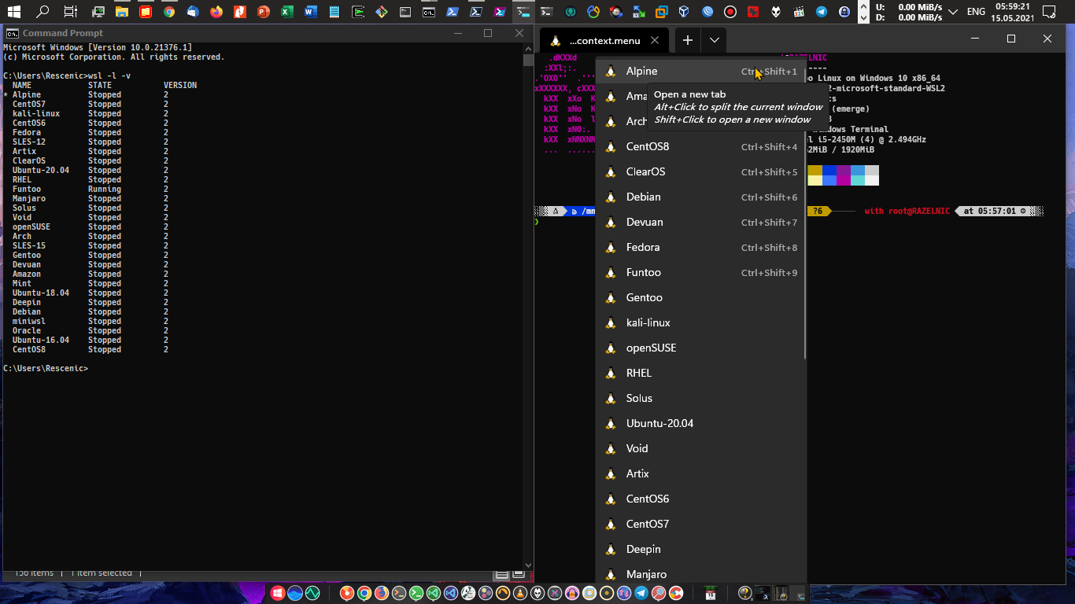Open new tab dropdown chevron in Terminal
This screenshot has width=1075, height=604.
click(714, 40)
